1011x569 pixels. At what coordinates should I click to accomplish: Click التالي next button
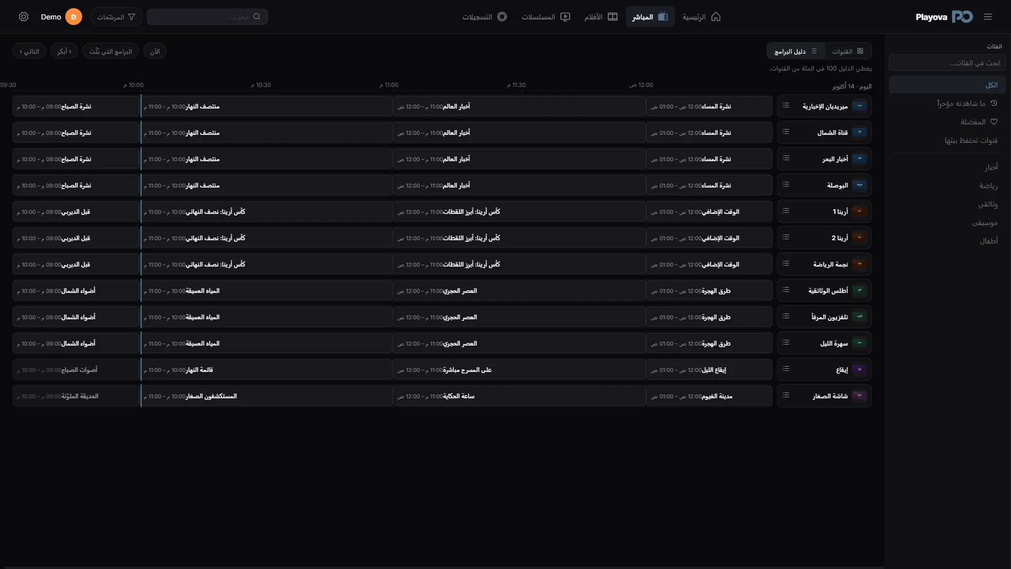(x=29, y=51)
